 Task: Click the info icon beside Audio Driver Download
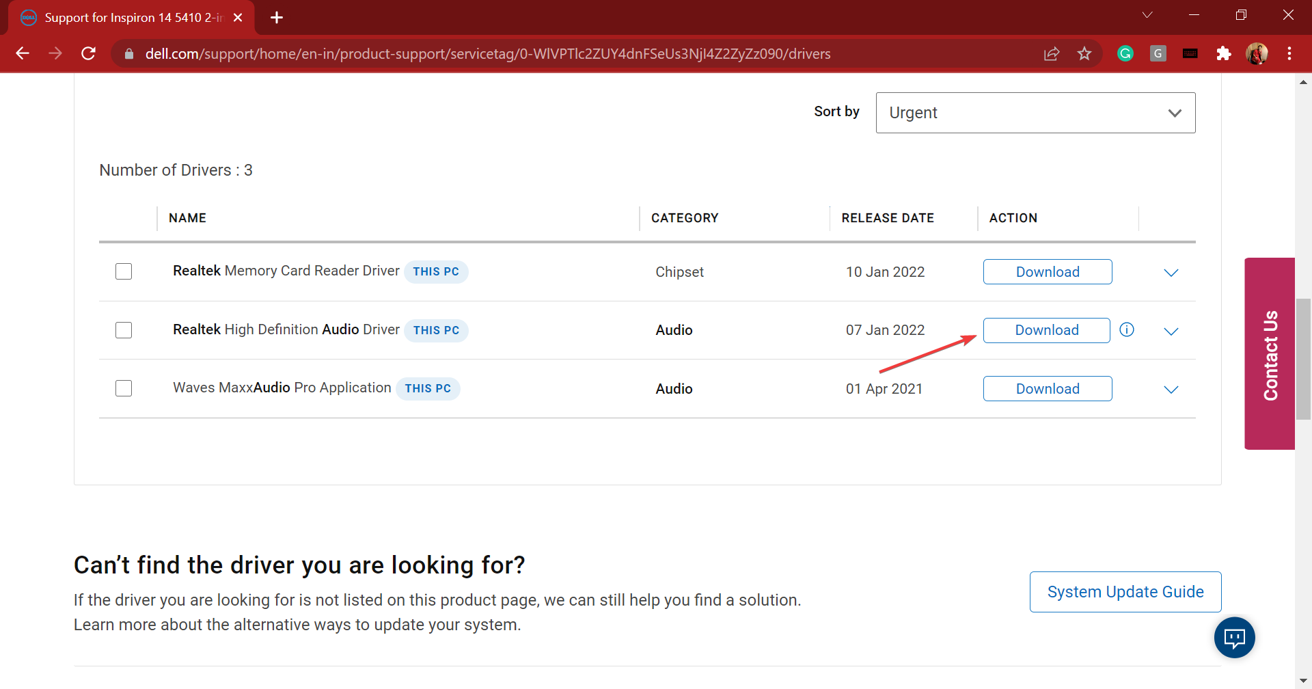(x=1127, y=330)
